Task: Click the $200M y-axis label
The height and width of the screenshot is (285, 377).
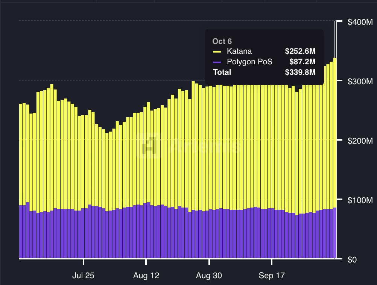Action: [x=360, y=141]
